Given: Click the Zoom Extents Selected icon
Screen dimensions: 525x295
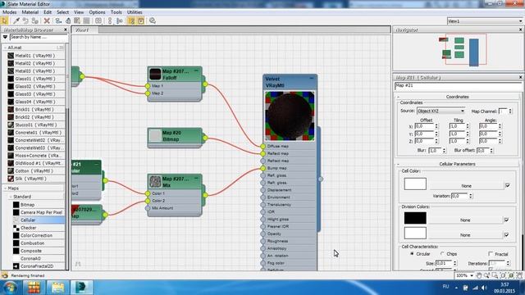Looking at the screenshot, I should click(511, 275).
